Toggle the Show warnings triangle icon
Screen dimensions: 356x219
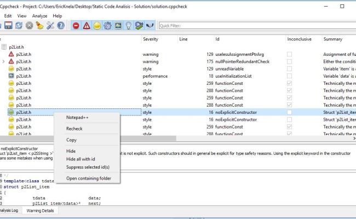coord(87,25)
